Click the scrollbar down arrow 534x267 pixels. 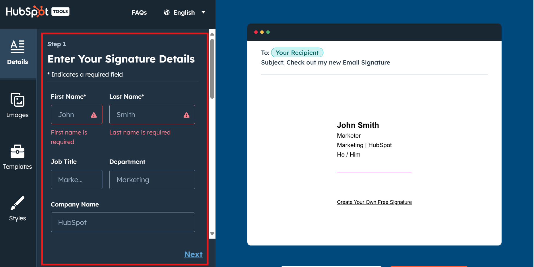pos(212,234)
